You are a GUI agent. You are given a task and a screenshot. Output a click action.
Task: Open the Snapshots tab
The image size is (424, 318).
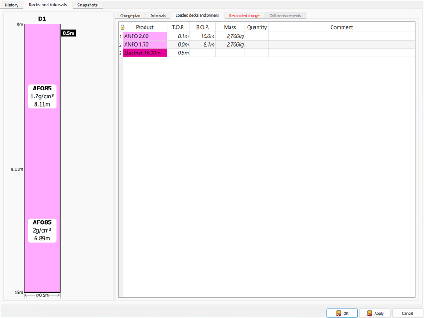87,5
